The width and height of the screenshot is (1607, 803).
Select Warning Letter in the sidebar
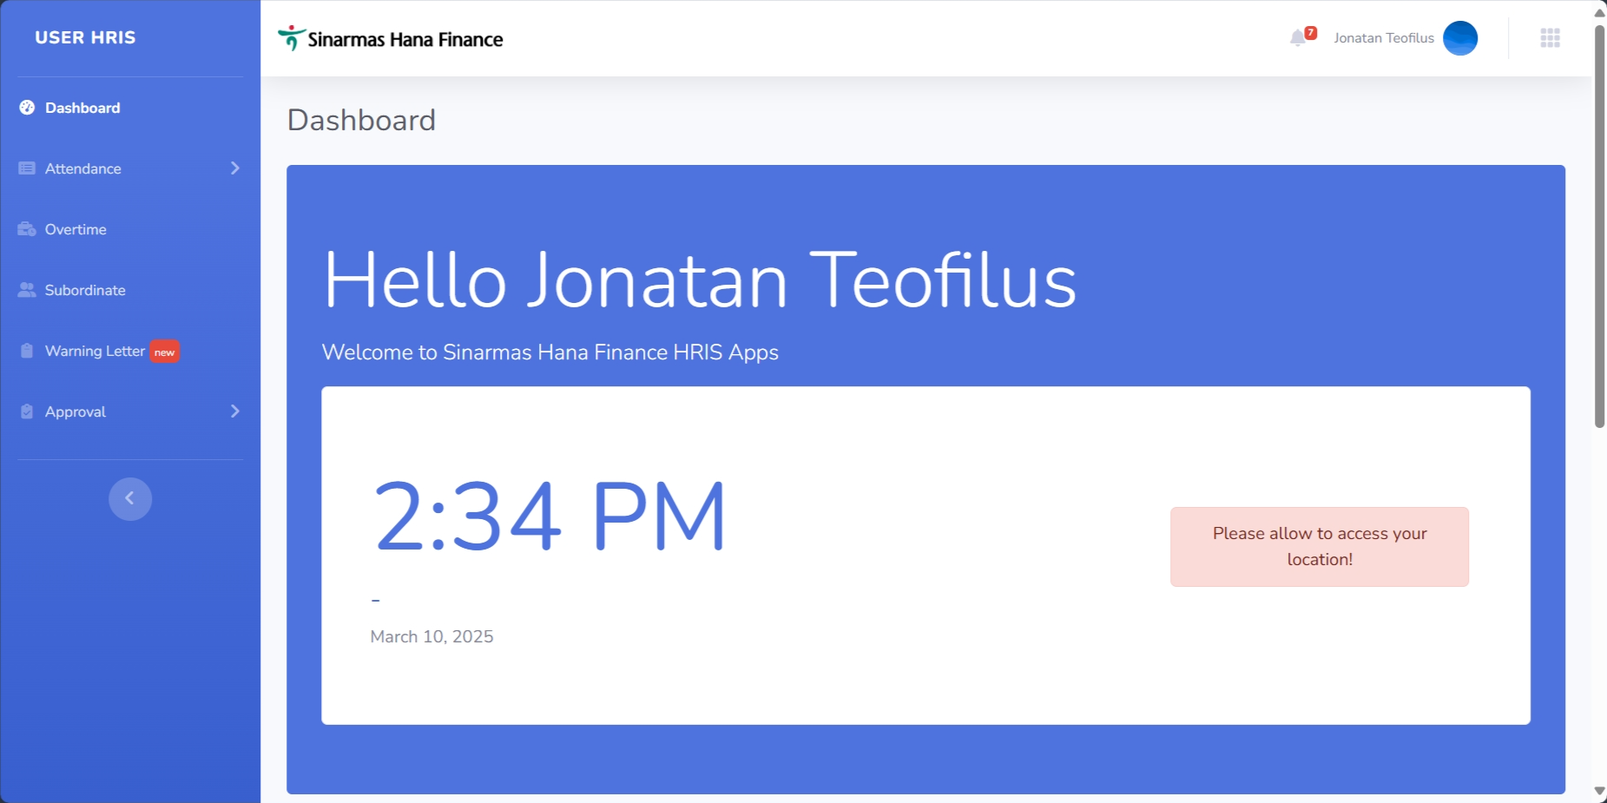(95, 351)
